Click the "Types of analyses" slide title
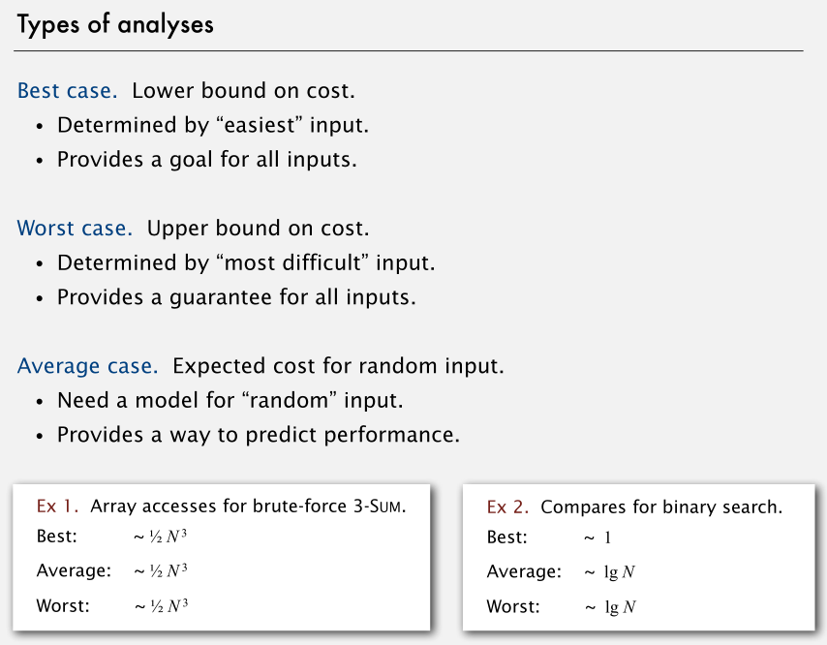The image size is (827, 645). click(x=115, y=25)
